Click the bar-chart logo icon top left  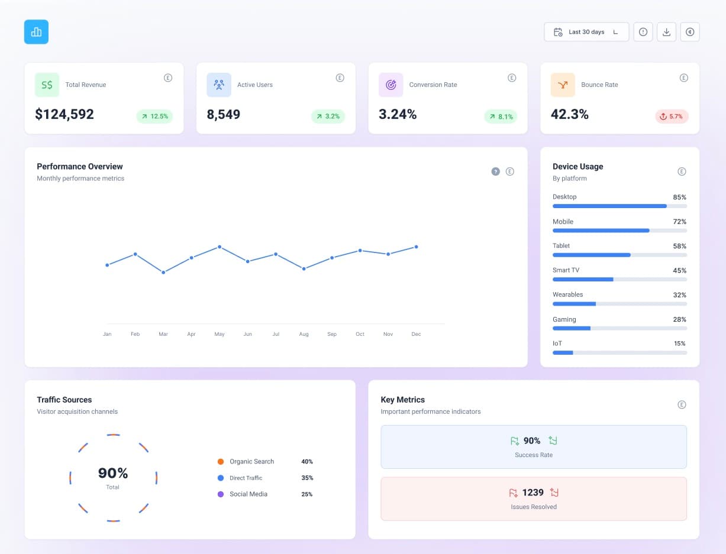(36, 32)
